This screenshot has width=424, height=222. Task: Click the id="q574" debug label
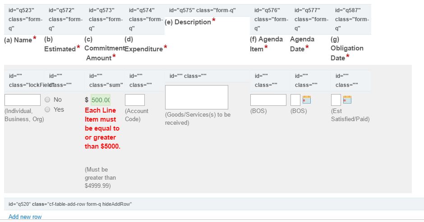146,19
